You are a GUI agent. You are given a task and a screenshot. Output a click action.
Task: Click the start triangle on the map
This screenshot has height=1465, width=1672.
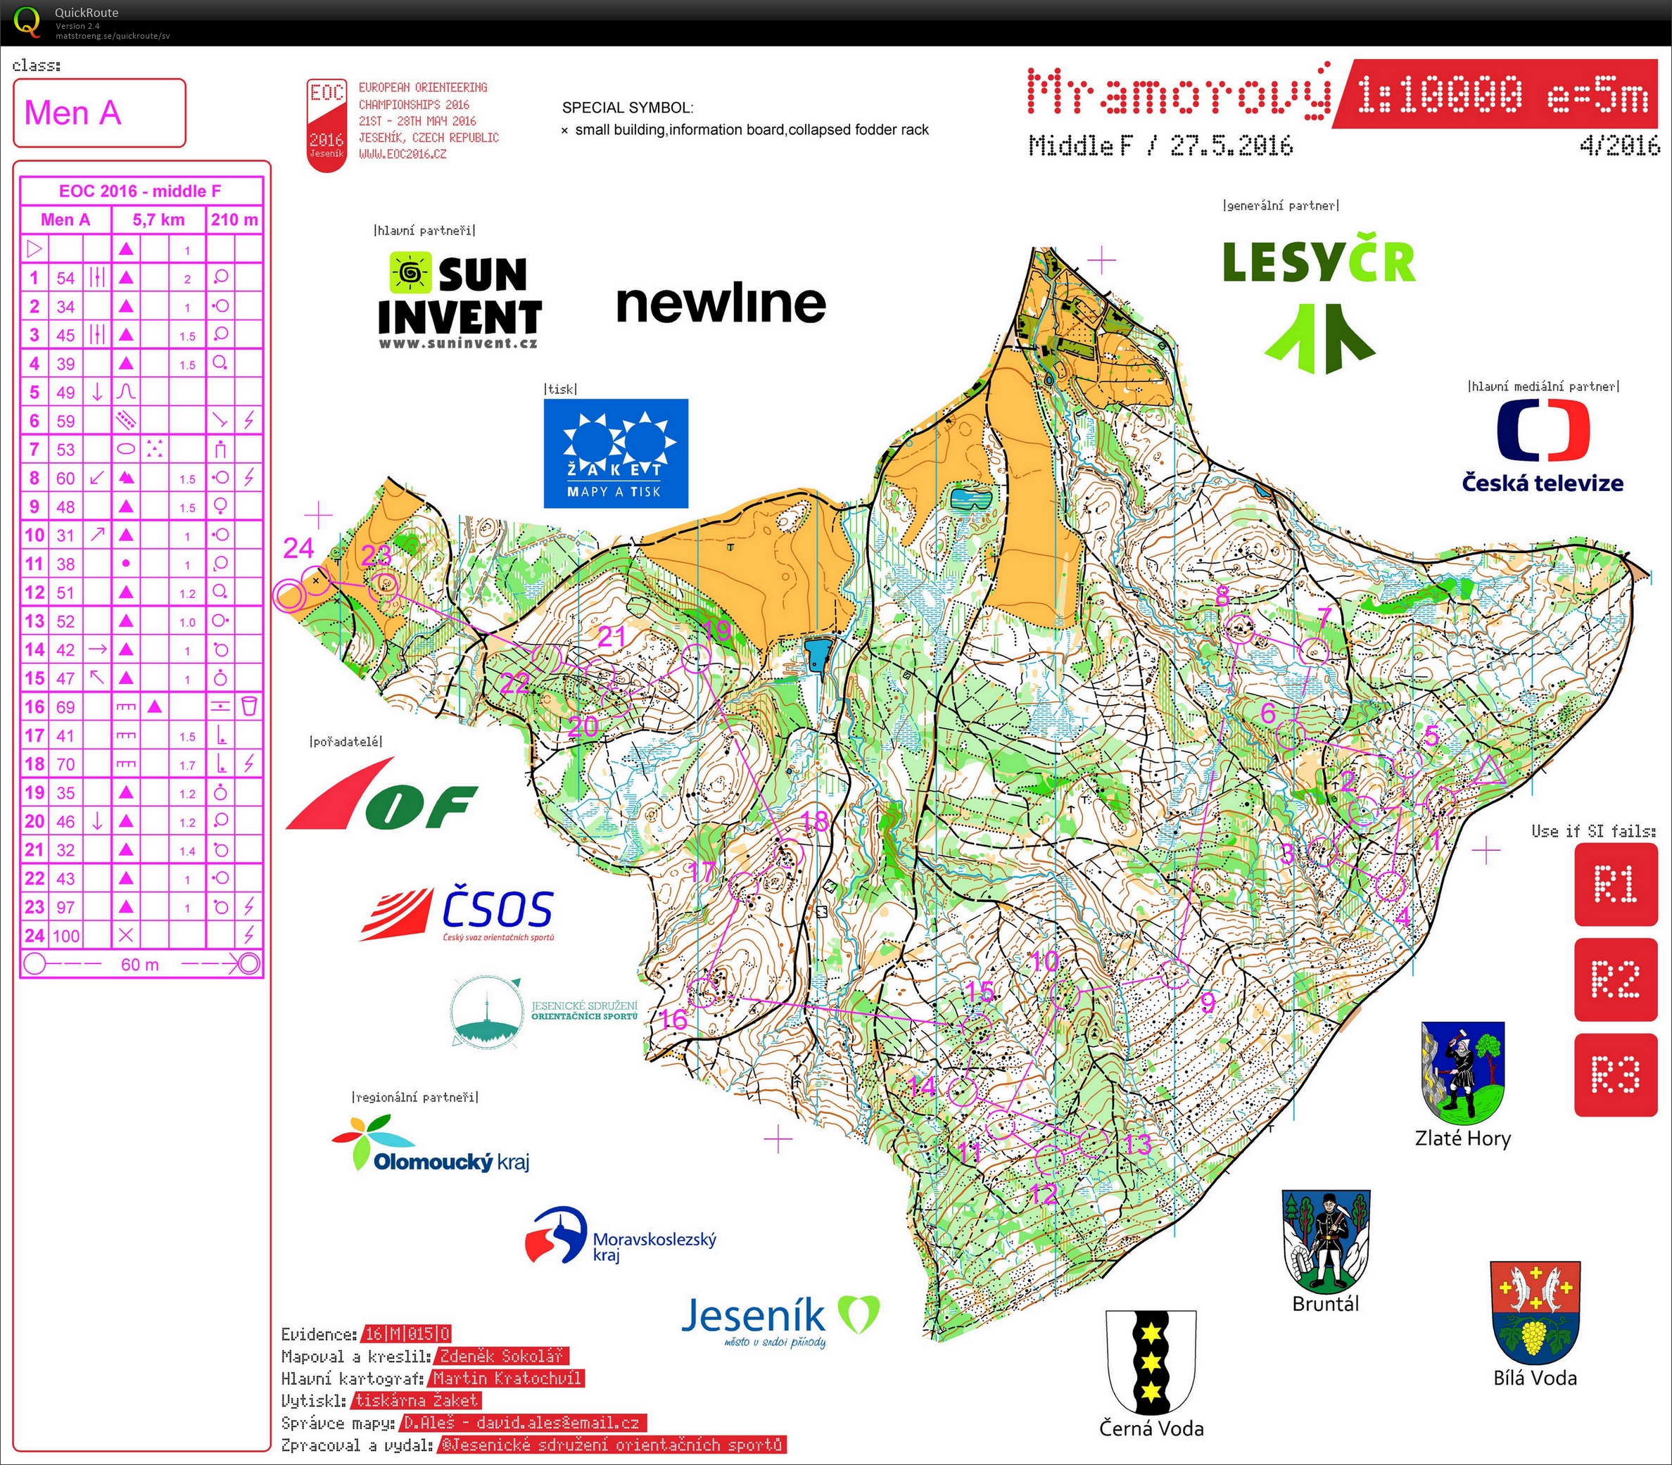[1490, 772]
